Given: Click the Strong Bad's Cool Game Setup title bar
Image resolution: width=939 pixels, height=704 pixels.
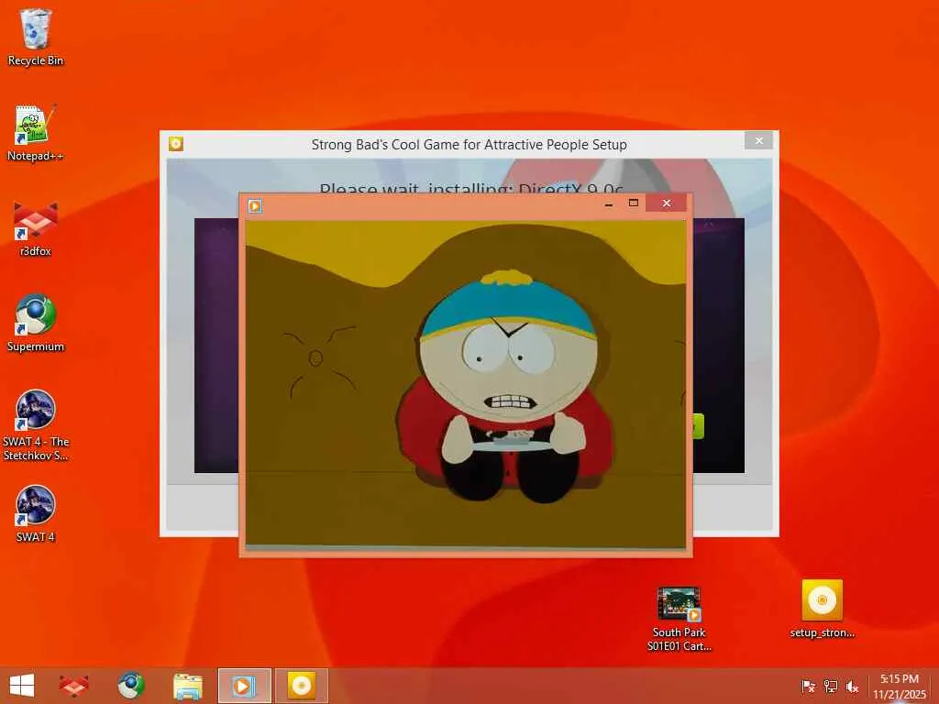Looking at the screenshot, I should (469, 144).
